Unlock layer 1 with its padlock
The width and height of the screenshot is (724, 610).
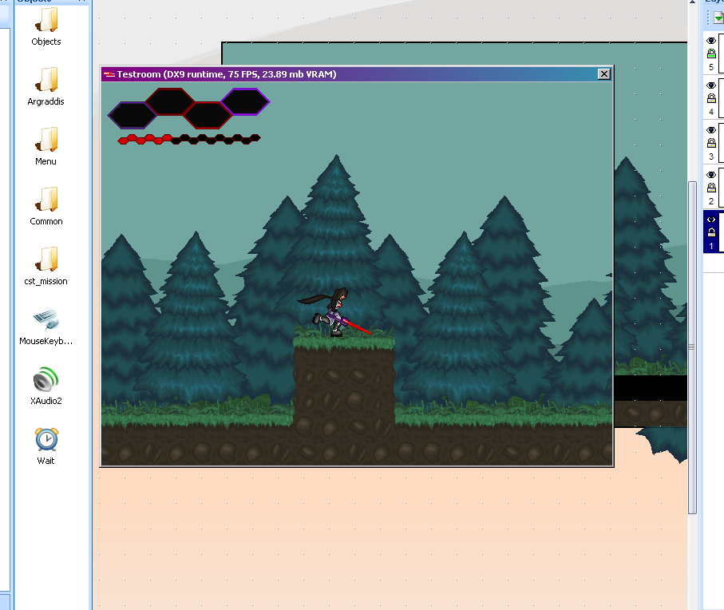pyautogui.click(x=711, y=232)
